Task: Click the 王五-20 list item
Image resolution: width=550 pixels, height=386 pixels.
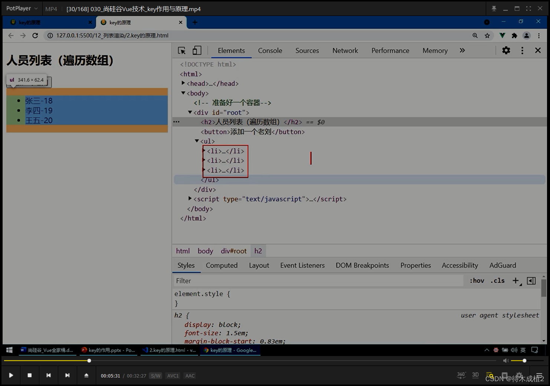Action: click(x=39, y=120)
